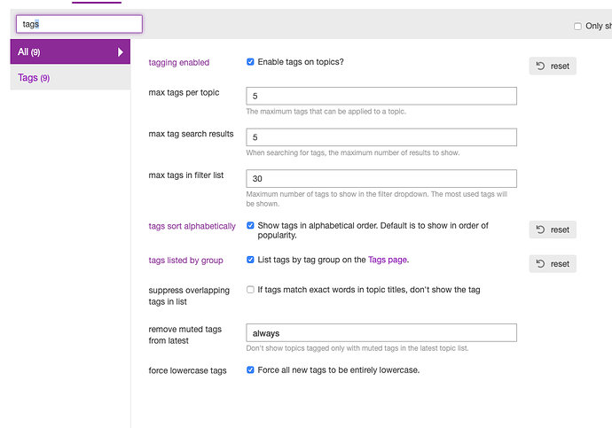Click the remove muted tags from latest label
Image resolution: width=612 pixels, height=428 pixels.
[185, 335]
